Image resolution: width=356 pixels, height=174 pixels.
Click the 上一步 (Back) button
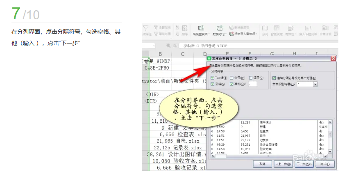(x=283, y=164)
